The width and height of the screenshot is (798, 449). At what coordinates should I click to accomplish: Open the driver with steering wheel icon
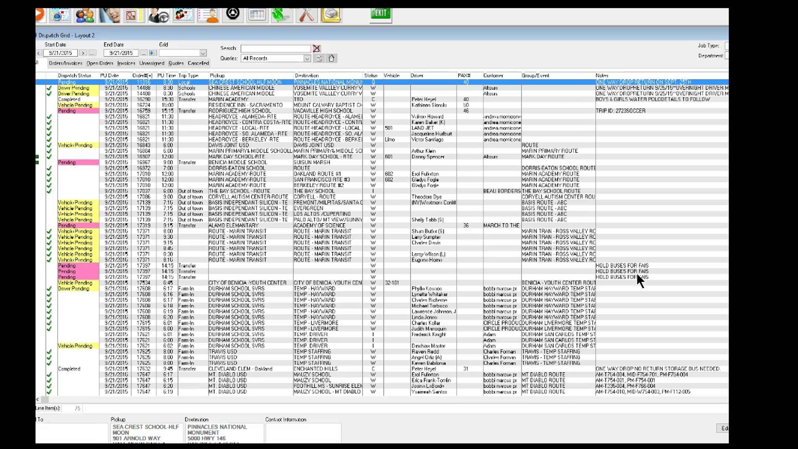coord(158,15)
